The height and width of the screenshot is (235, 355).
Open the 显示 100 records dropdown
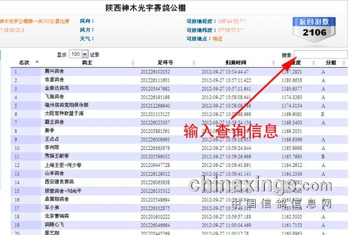click(x=78, y=54)
